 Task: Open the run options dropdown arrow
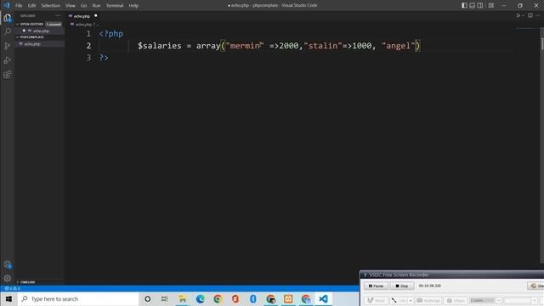[523, 15]
